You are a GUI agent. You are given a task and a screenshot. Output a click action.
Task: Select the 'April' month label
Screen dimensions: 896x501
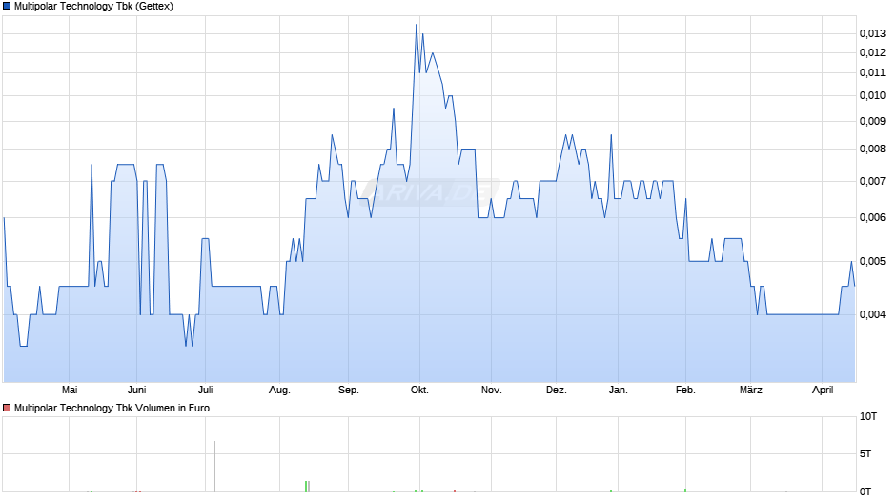823,390
